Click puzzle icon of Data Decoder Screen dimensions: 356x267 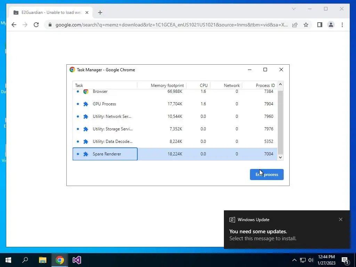coord(86,141)
